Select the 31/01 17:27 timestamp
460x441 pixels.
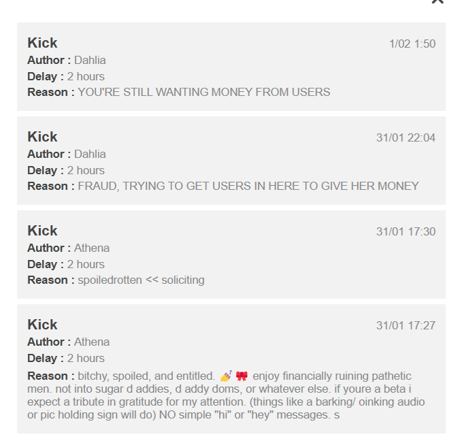(406, 325)
